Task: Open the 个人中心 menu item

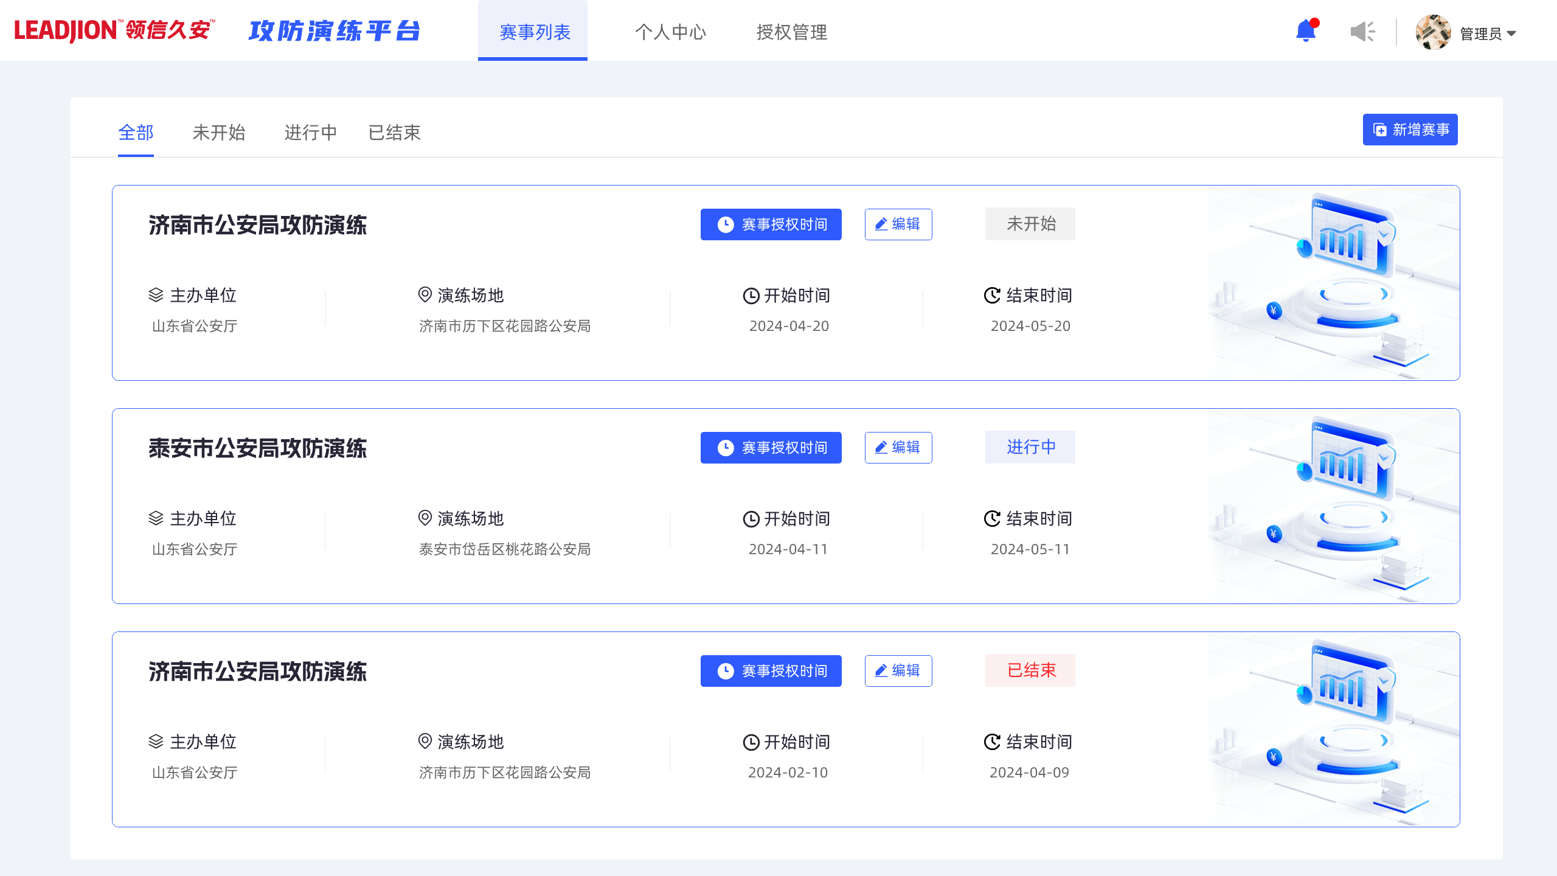Action: [670, 32]
